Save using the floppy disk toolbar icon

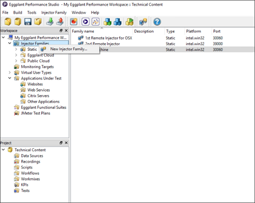pyautogui.click(x=28, y=21)
